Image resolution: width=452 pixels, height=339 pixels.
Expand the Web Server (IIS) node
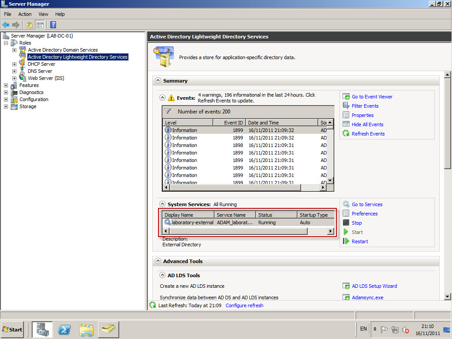click(14, 79)
